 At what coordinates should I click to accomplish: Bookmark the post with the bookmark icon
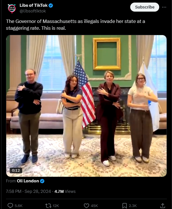tap(125, 206)
